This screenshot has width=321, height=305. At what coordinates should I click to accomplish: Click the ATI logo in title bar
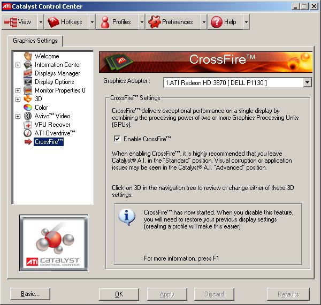pos(6,6)
